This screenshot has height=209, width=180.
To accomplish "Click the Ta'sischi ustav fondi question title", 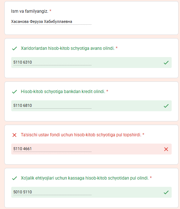I will 81,135.
